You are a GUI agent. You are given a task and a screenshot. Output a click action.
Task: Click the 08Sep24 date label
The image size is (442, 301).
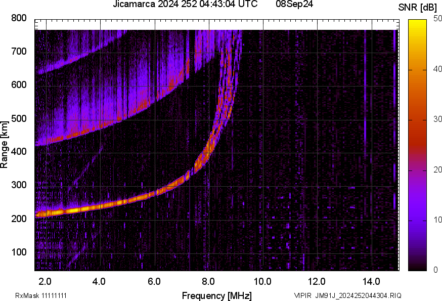294,5
